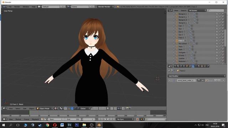This screenshot has height=128, width=228.
Task: Click the outliner search filter field
Action: tap(216, 10)
